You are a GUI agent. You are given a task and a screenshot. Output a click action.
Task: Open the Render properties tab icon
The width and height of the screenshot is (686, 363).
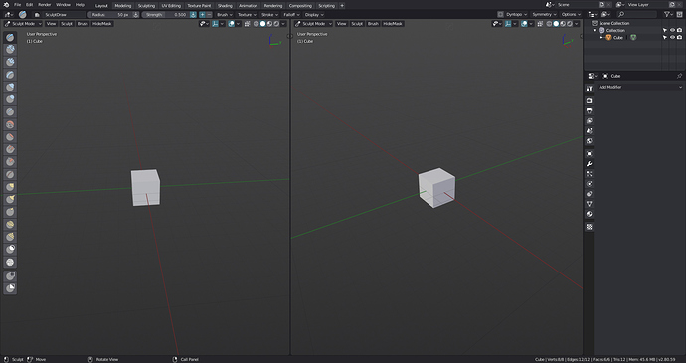tap(590, 100)
